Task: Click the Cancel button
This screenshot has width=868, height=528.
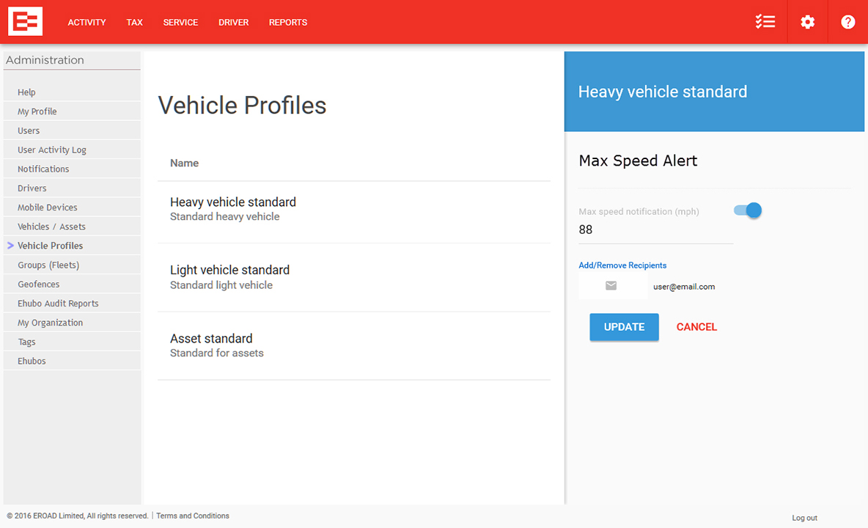Action: coord(696,327)
